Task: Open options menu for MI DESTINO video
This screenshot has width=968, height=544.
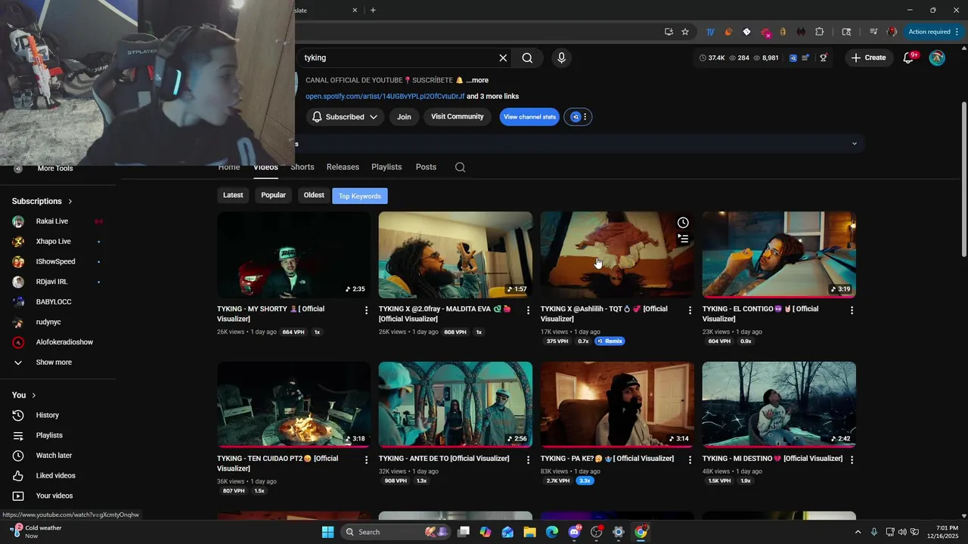Action: (852, 460)
